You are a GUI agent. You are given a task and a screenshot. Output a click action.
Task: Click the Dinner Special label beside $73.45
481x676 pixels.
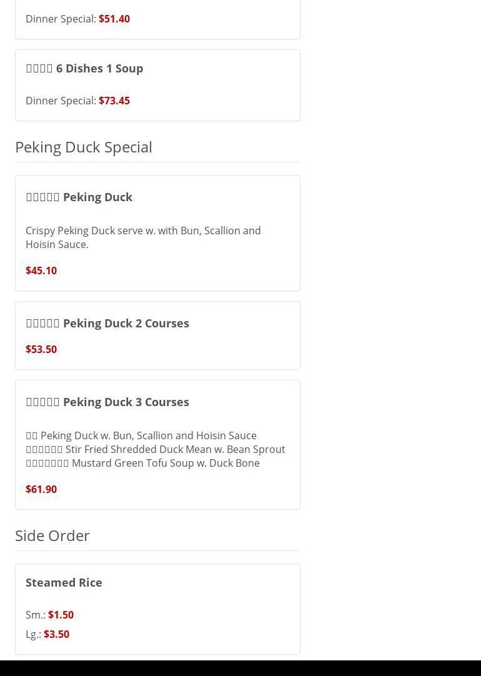[61, 101]
